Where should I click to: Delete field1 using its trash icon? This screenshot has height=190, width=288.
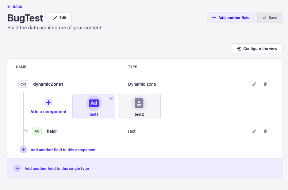pos(265,131)
